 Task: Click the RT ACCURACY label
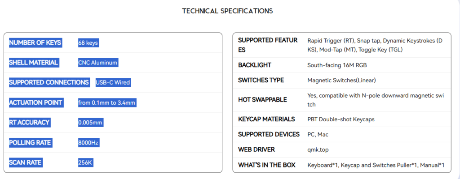click(x=30, y=123)
